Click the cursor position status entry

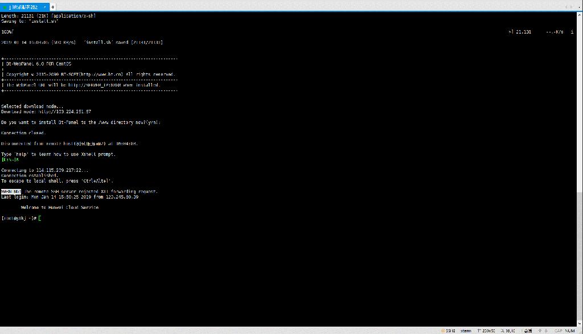[508, 331]
